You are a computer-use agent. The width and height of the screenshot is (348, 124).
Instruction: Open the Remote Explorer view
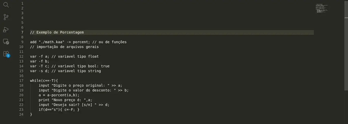6,42
